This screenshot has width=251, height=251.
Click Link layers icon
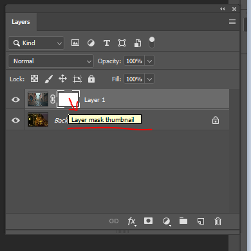pyautogui.click(x=114, y=221)
